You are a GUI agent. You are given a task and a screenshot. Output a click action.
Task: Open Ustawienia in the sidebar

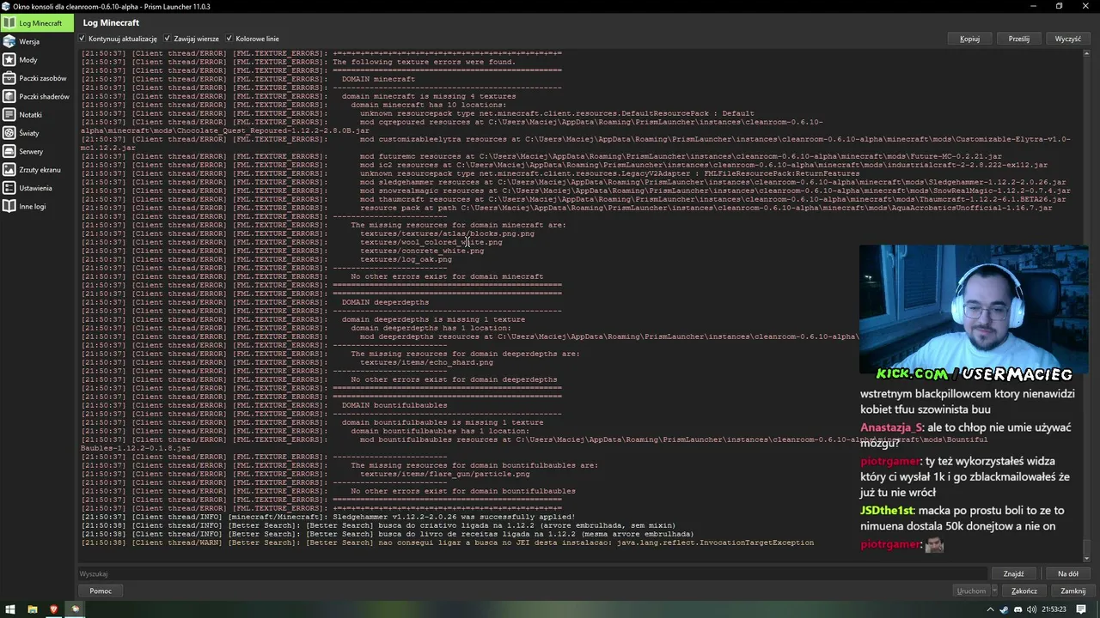pos(37,188)
